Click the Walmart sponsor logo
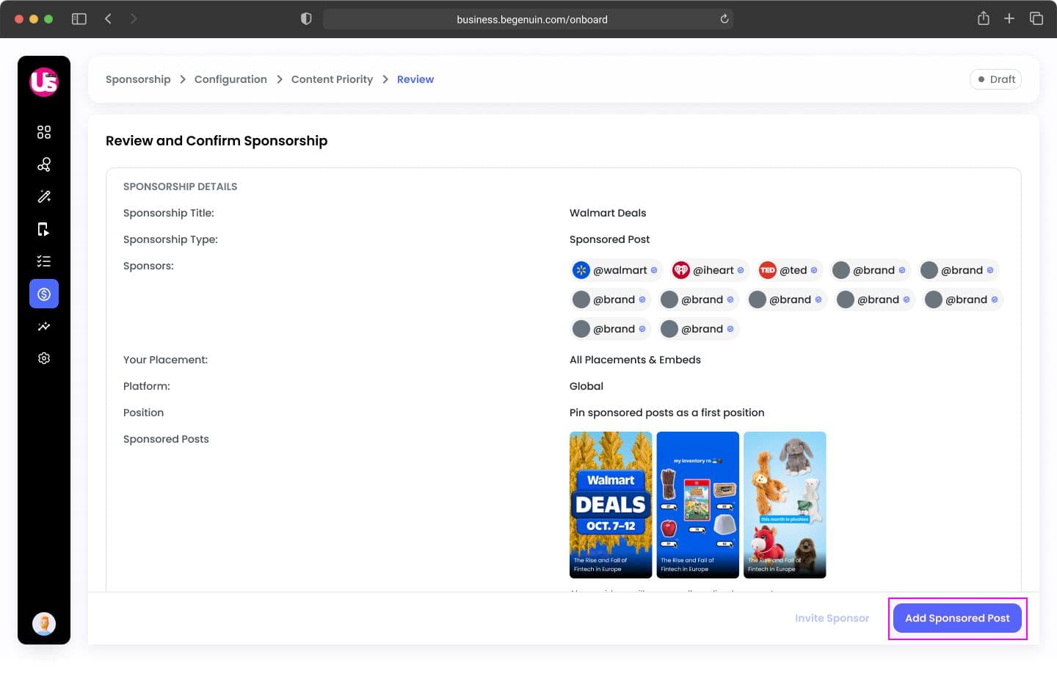 tap(581, 270)
